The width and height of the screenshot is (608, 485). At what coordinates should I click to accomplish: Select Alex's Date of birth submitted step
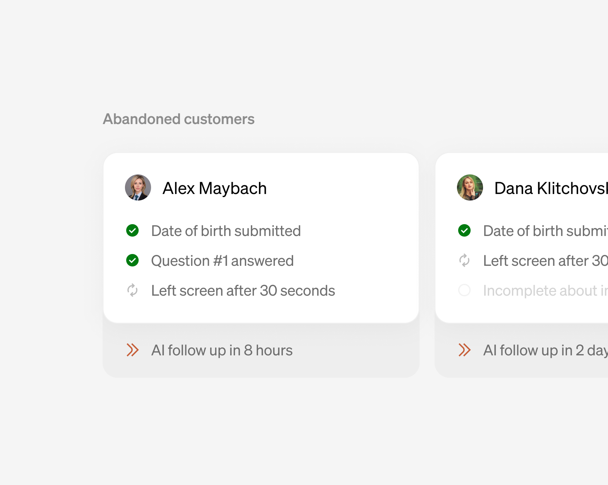tap(226, 231)
